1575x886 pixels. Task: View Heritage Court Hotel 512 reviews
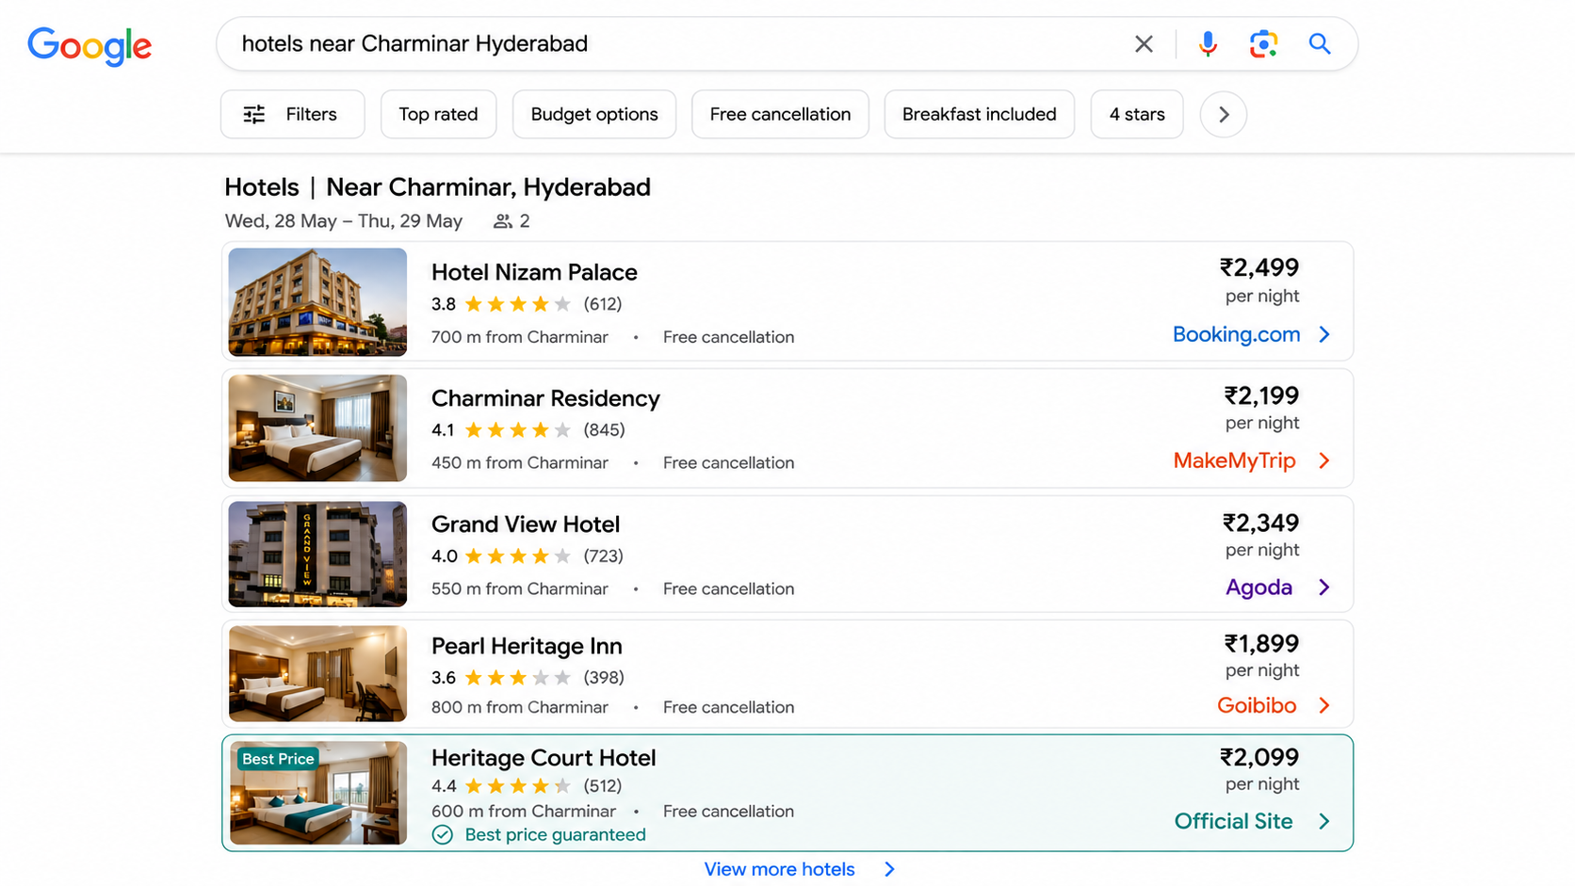tap(603, 786)
